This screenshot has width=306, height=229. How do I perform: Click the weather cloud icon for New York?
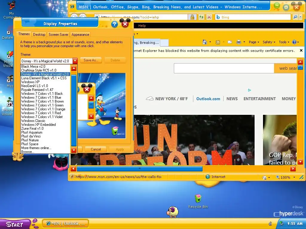[x=150, y=98]
